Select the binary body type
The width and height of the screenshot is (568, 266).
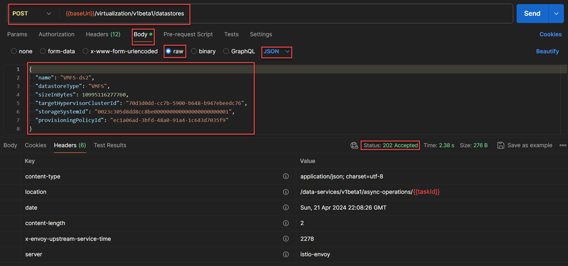[x=194, y=51]
